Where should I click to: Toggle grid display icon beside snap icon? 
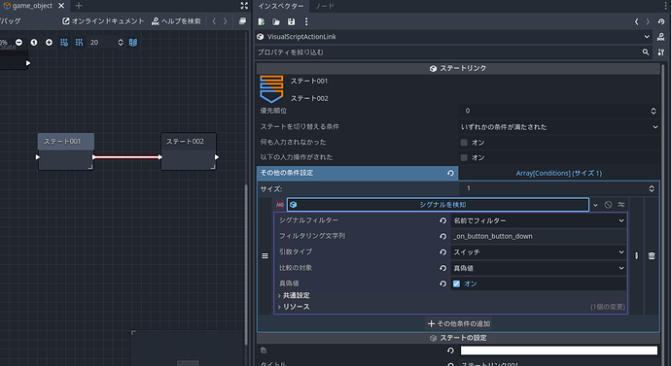[x=79, y=43]
